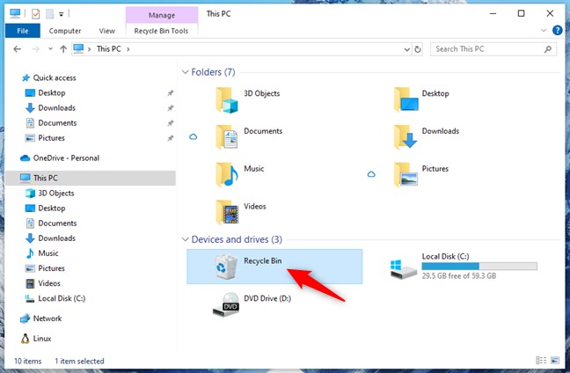The image size is (570, 373).
Task: Click the '29.5 GB free of 59.3 GB' text
Action: (x=459, y=275)
